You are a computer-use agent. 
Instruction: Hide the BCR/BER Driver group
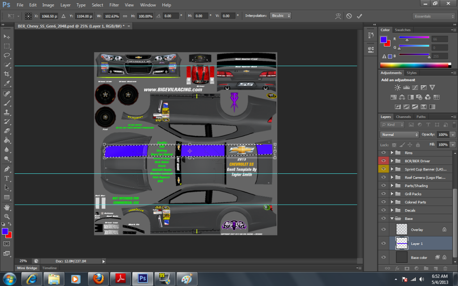click(383, 161)
